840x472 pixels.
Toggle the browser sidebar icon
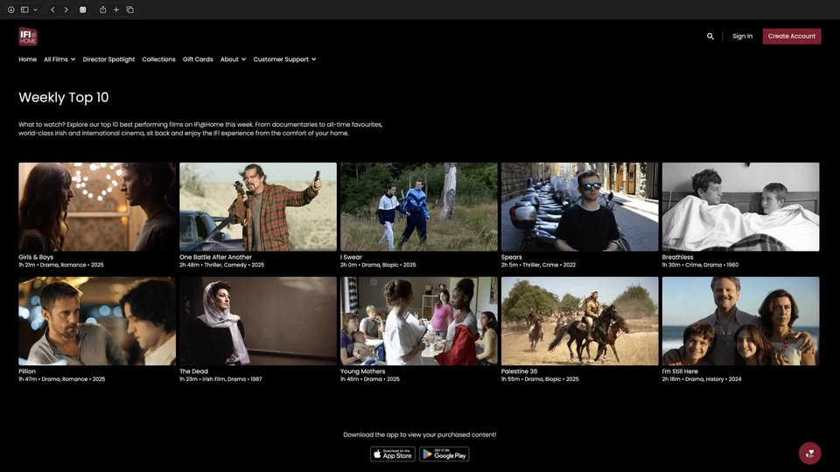pos(24,10)
